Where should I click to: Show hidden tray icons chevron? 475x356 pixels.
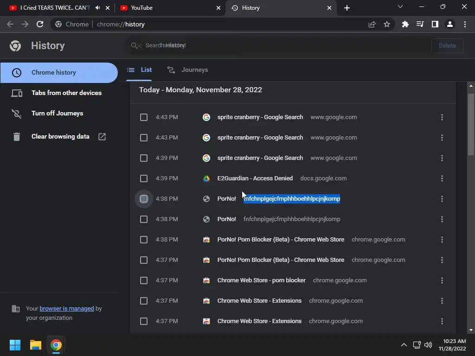404,345
